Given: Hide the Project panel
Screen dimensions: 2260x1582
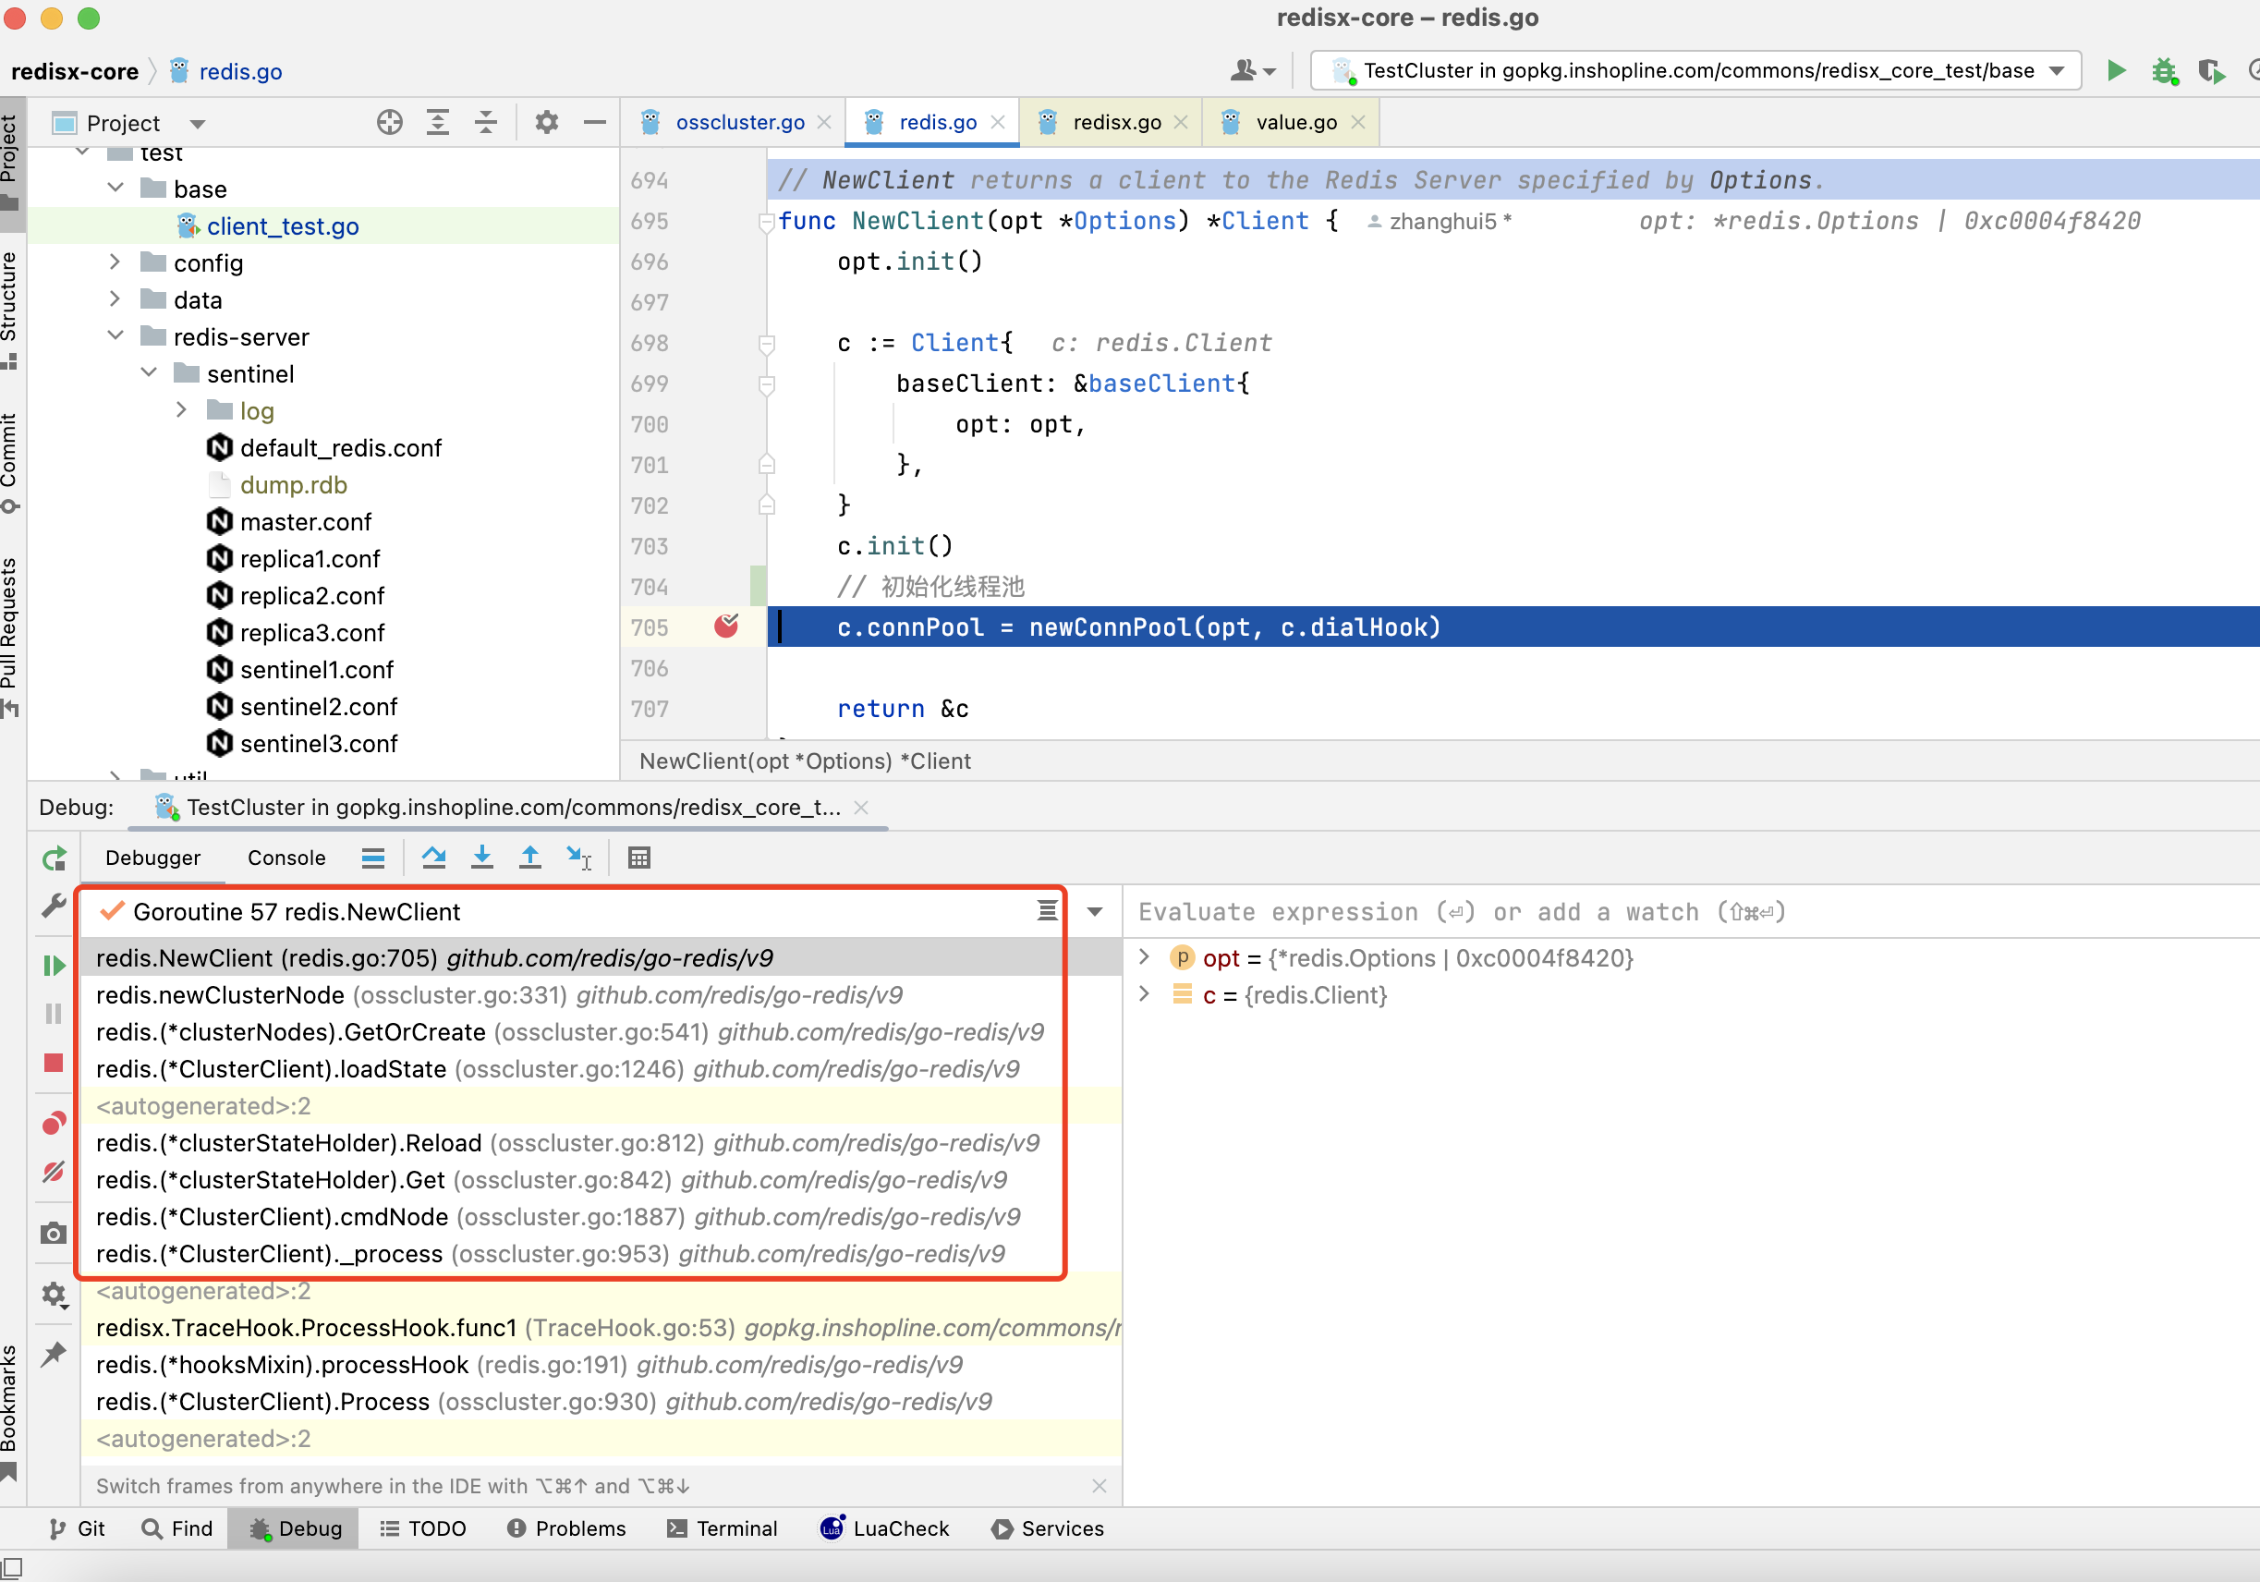Looking at the screenshot, I should click(x=594, y=122).
